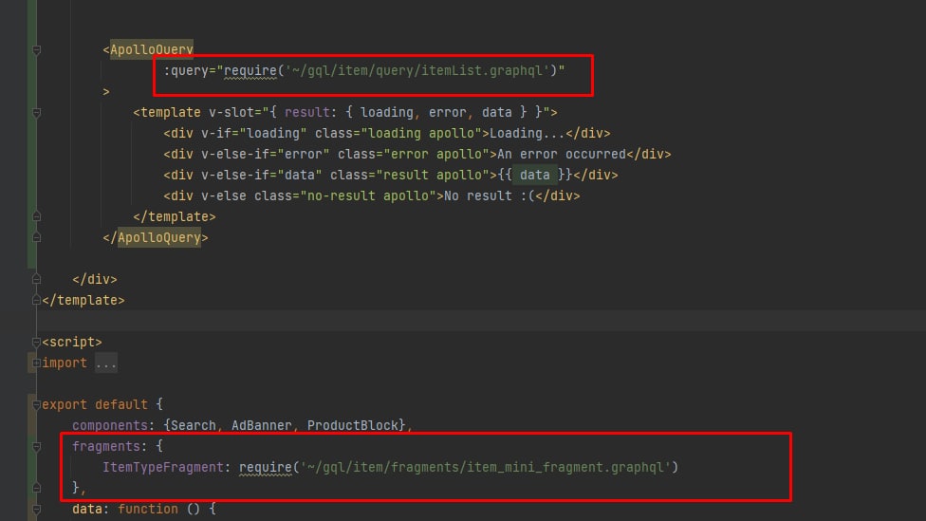
Task: Toggle fold at closing </template> inside ApolloQuery
Action: pyautogui.click(x=36, y=216)
